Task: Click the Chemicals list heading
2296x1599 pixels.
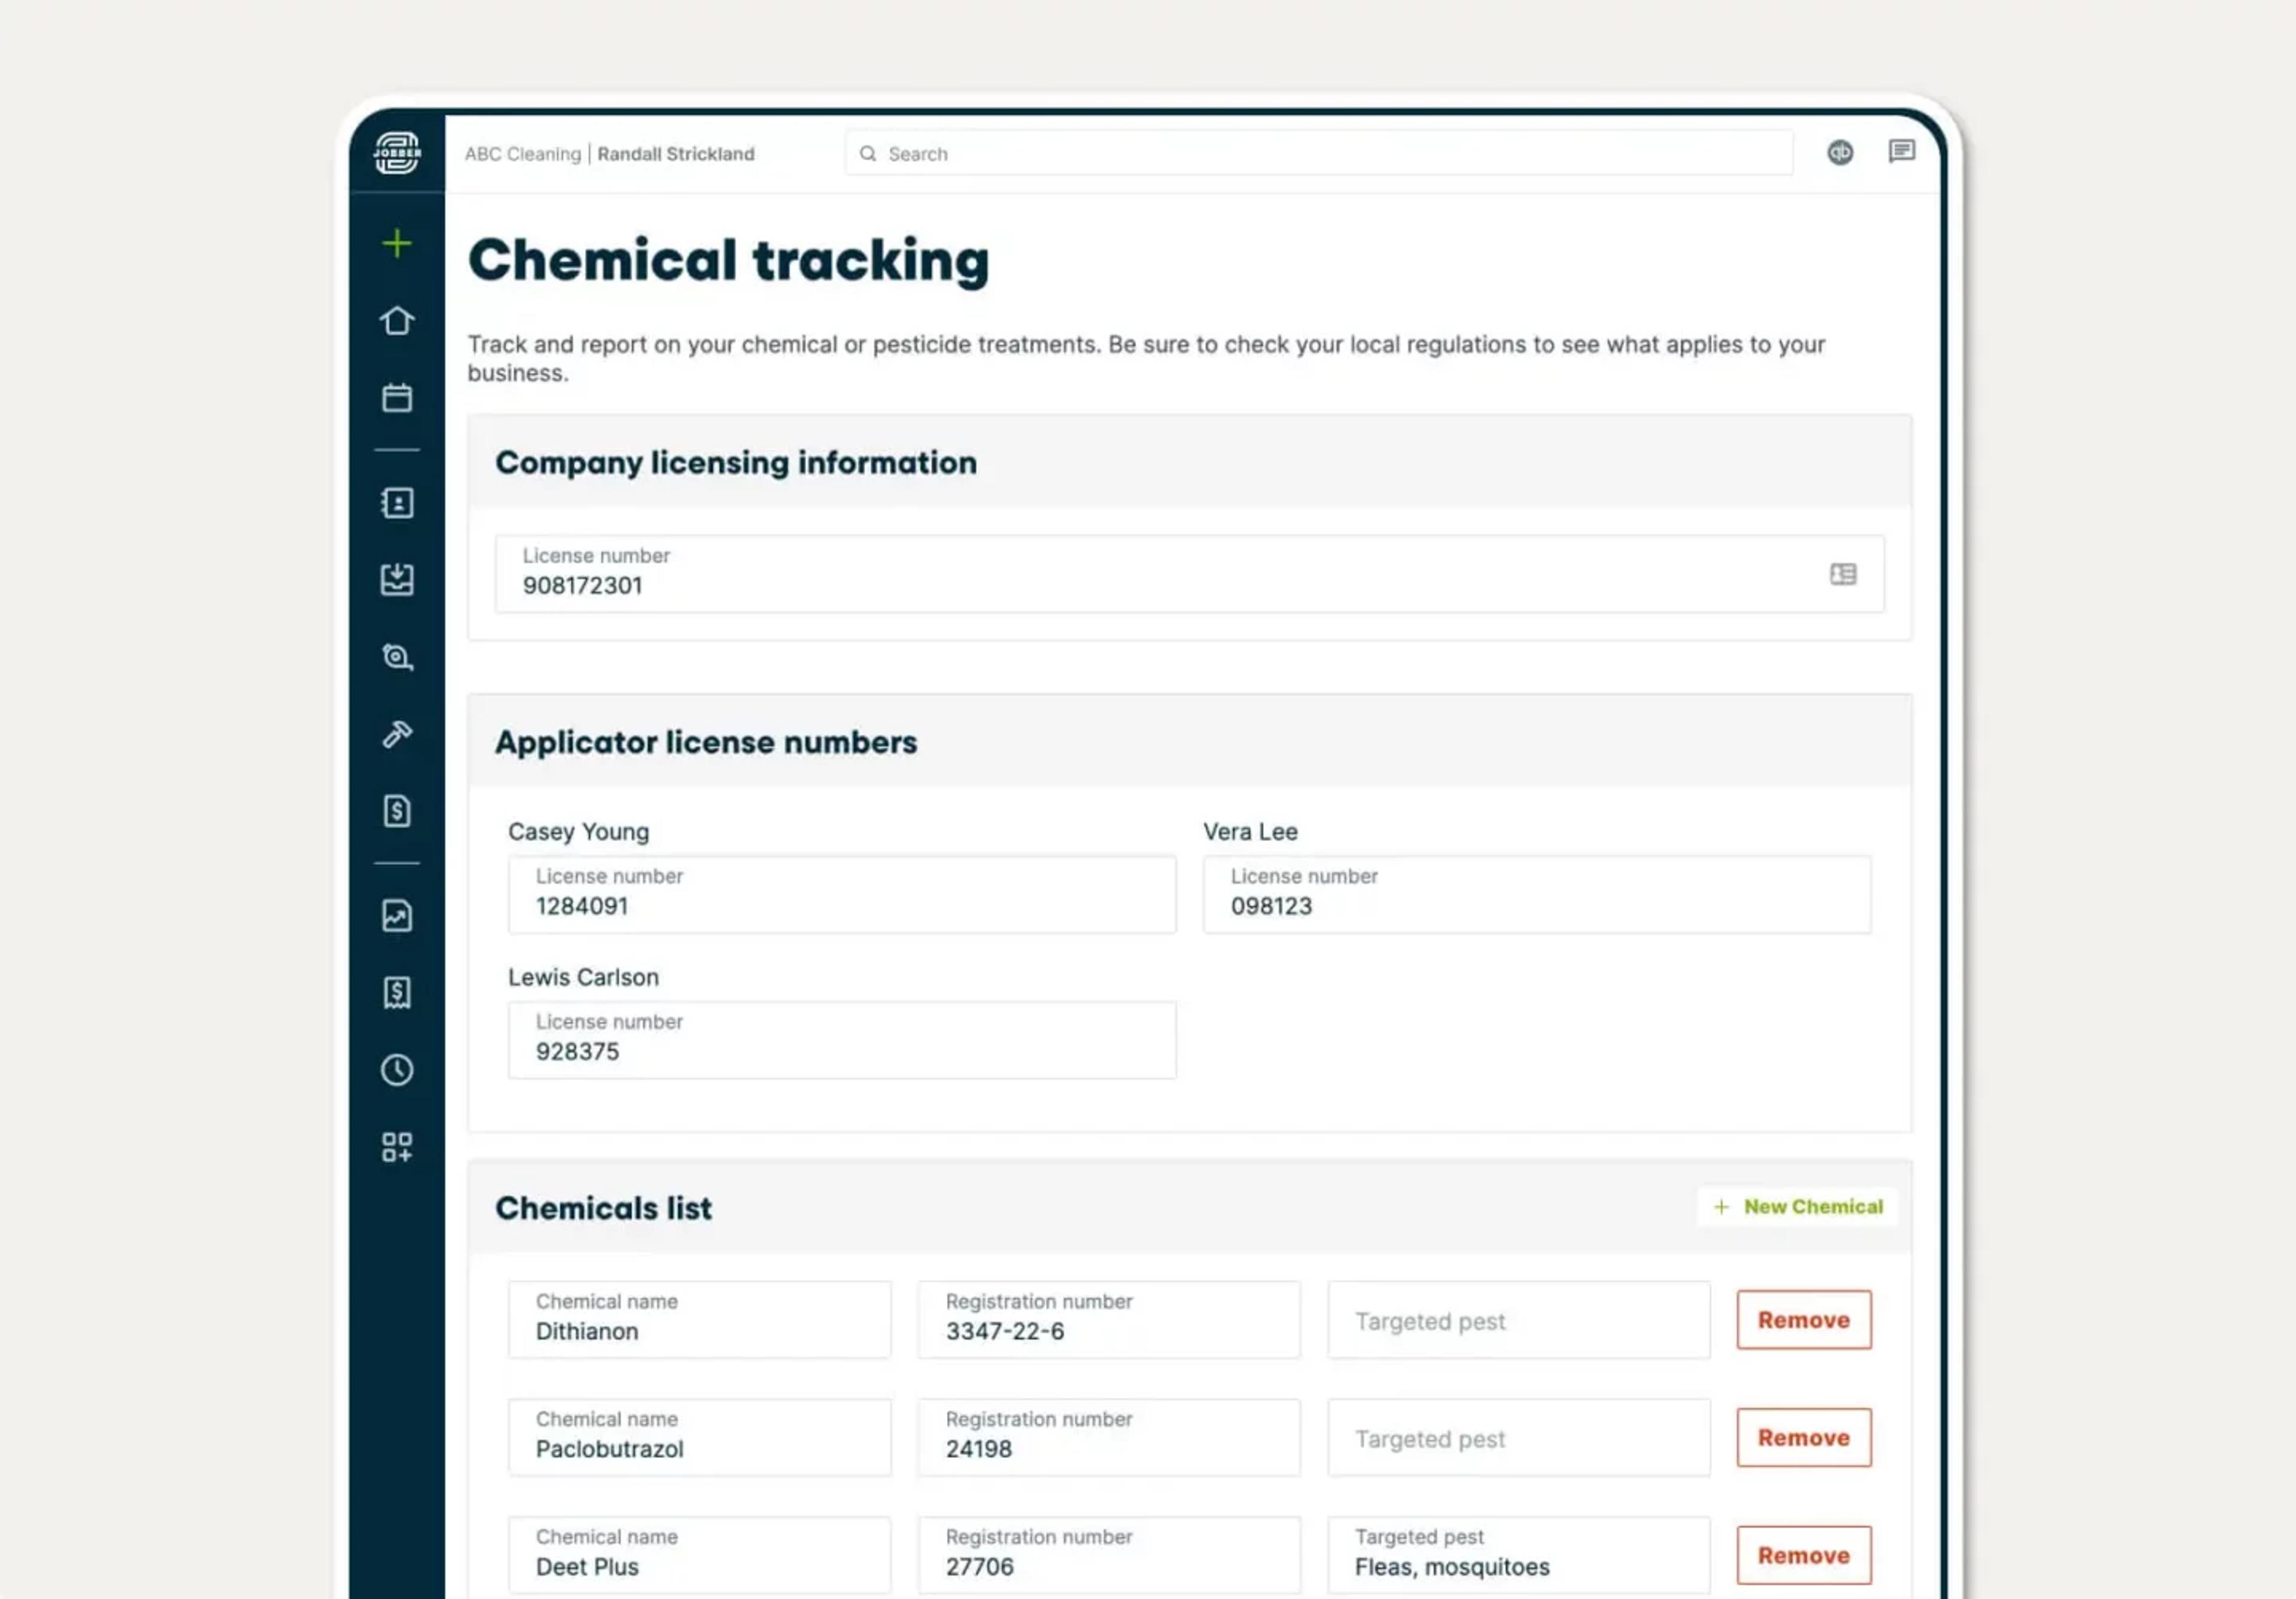Action: 604,1208
